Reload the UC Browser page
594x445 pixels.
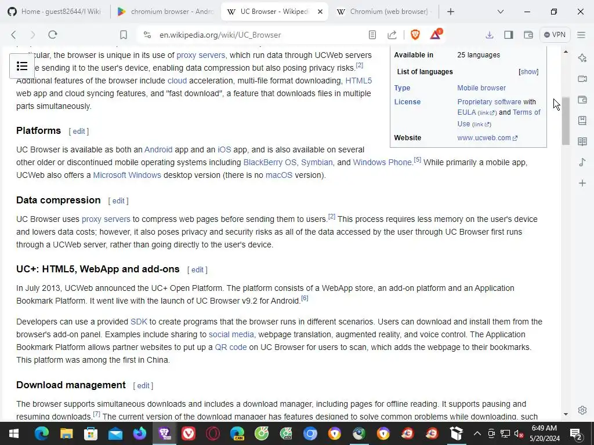point(53,35)
